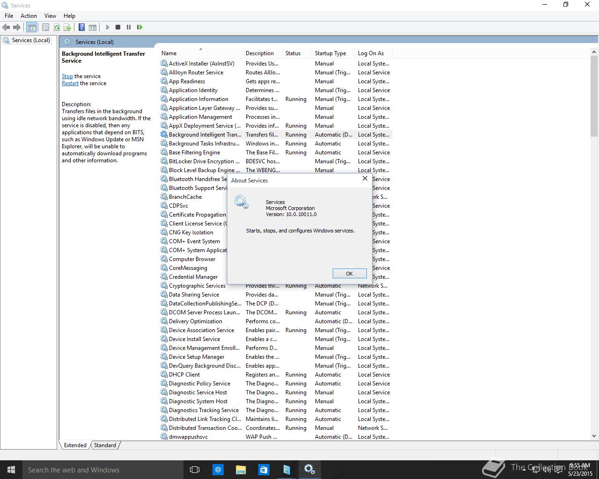Toggle the Show/Hide Console Tree toolbar icon
This screenshot has height=479, width=599.
click(31, 27)
